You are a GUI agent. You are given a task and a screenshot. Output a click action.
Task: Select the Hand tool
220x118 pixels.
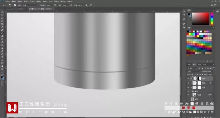point(2,66)
